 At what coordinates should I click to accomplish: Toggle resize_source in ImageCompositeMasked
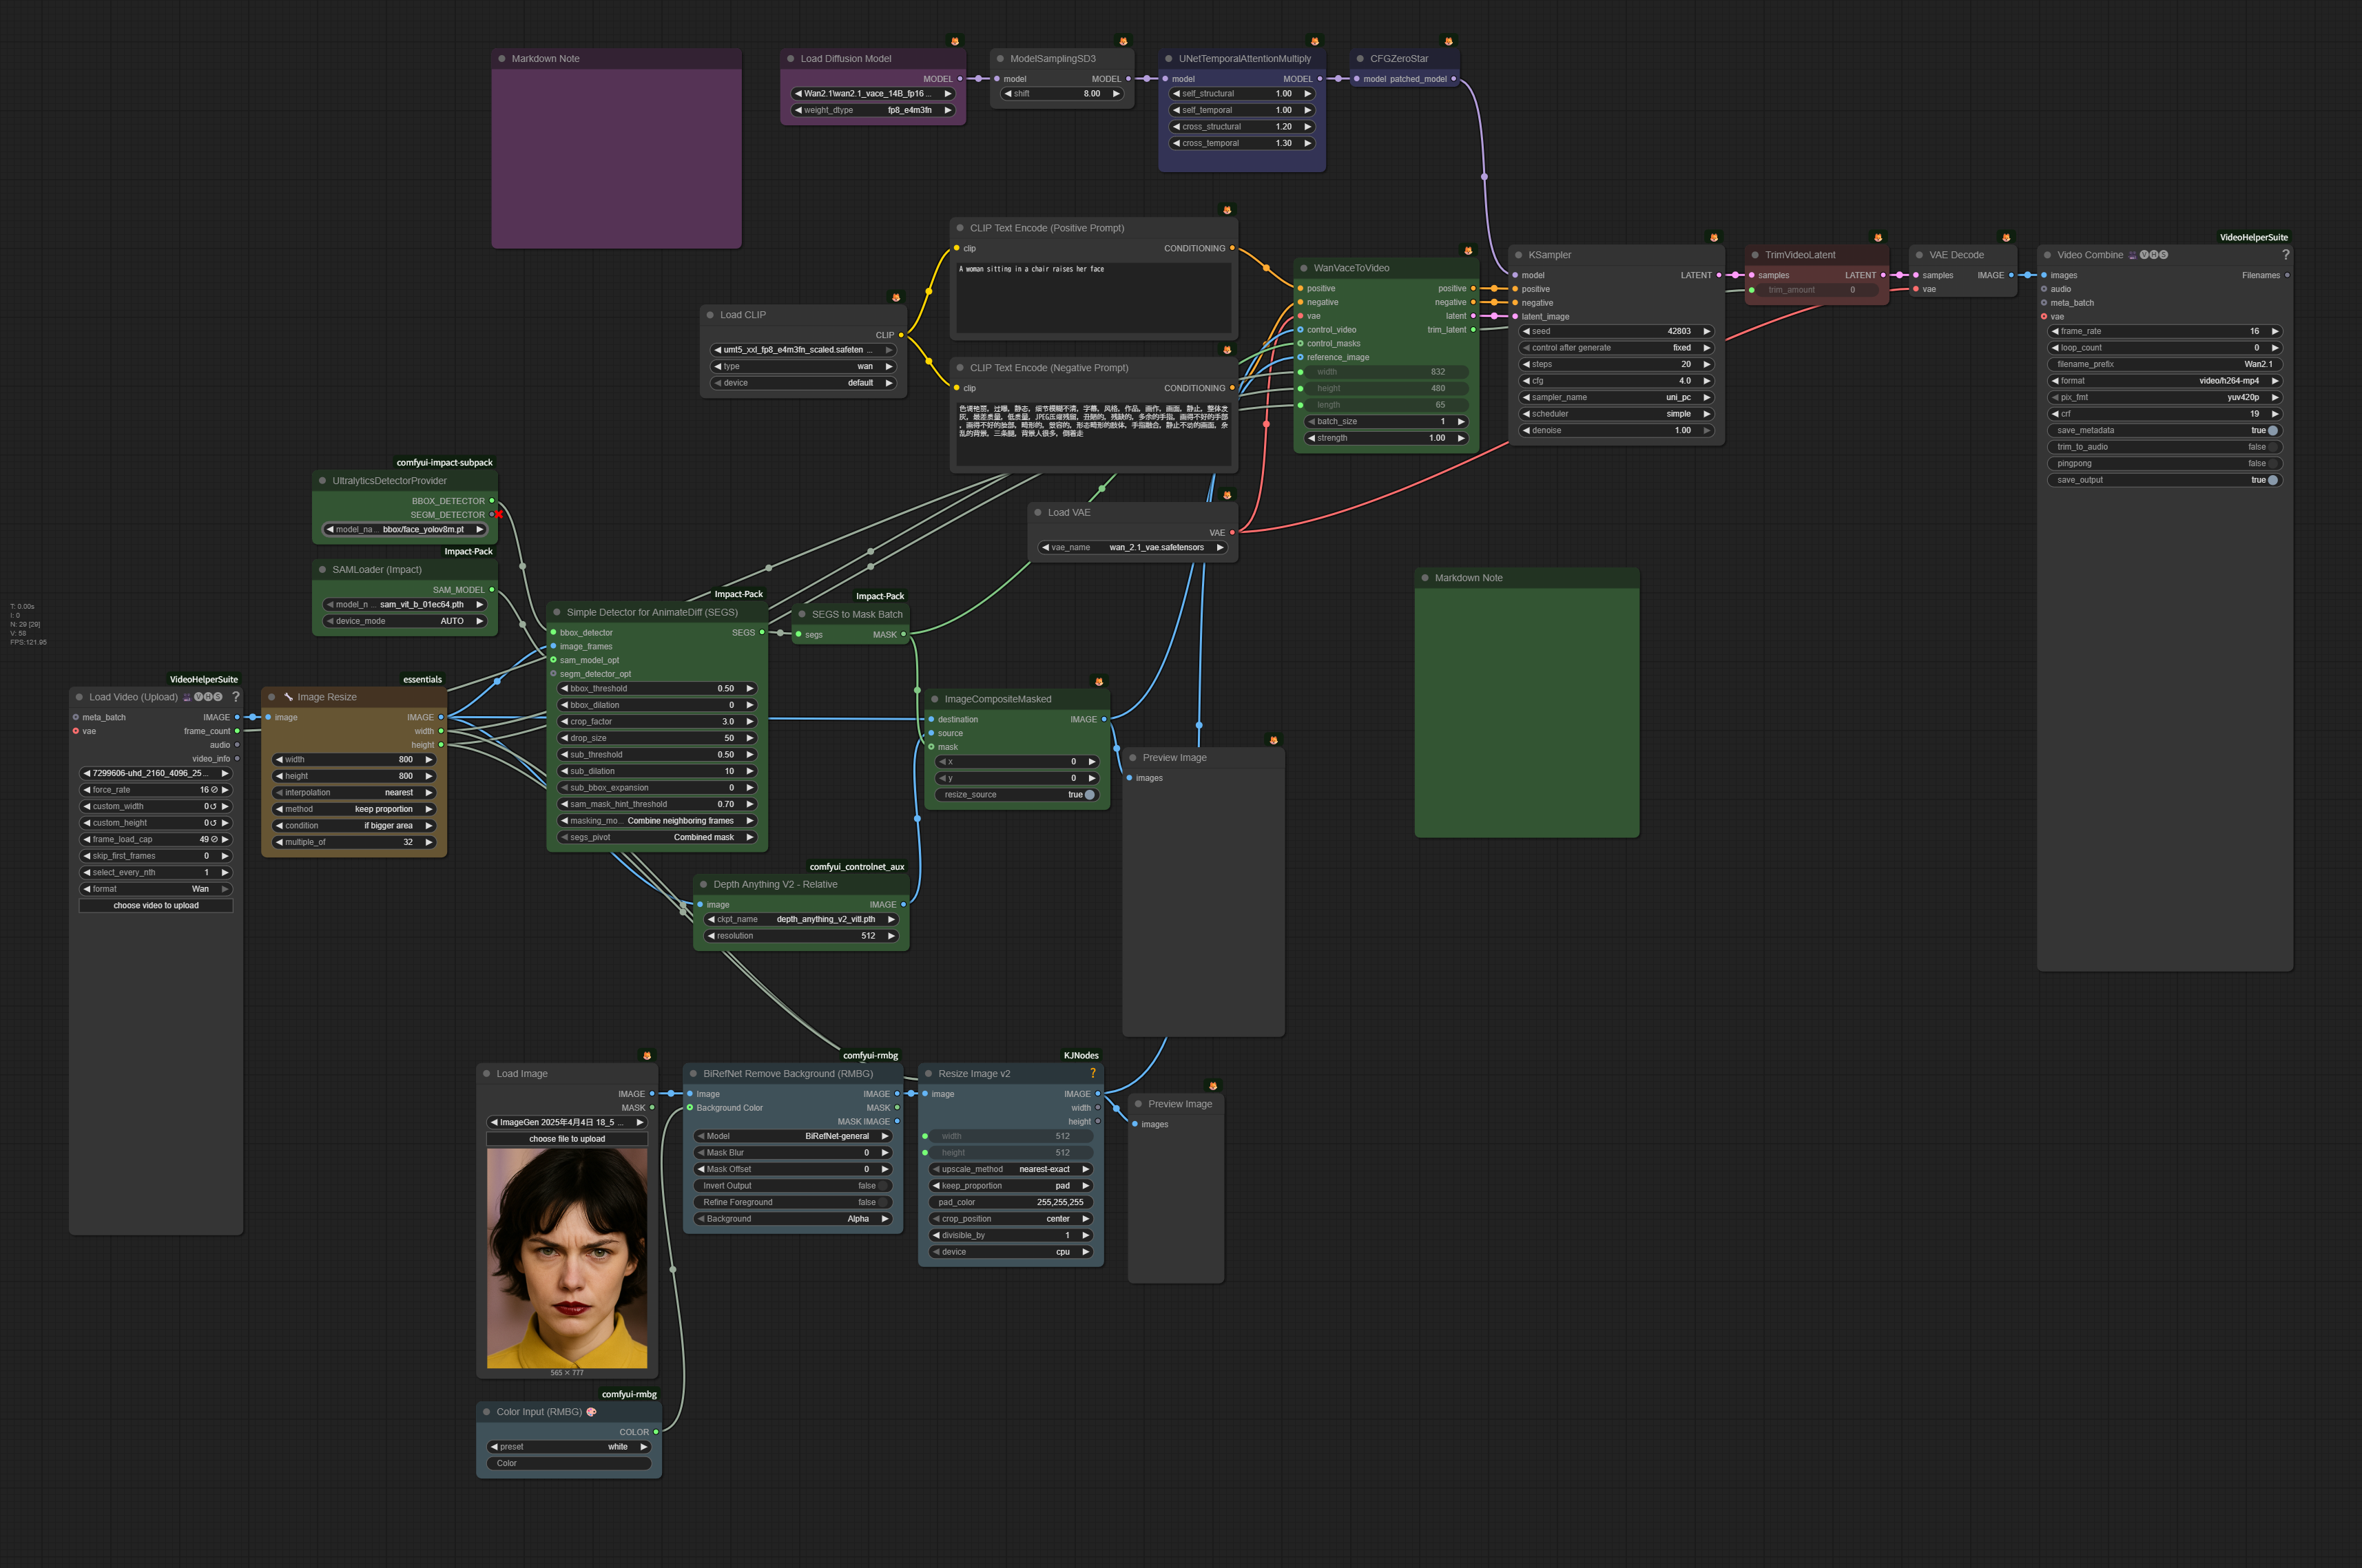pyautogui.click(x=1089, y=795)
